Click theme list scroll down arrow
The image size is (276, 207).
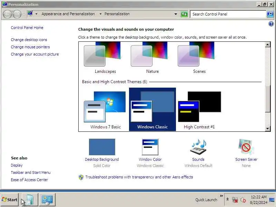pyautogui.click(x=268, y=129)
